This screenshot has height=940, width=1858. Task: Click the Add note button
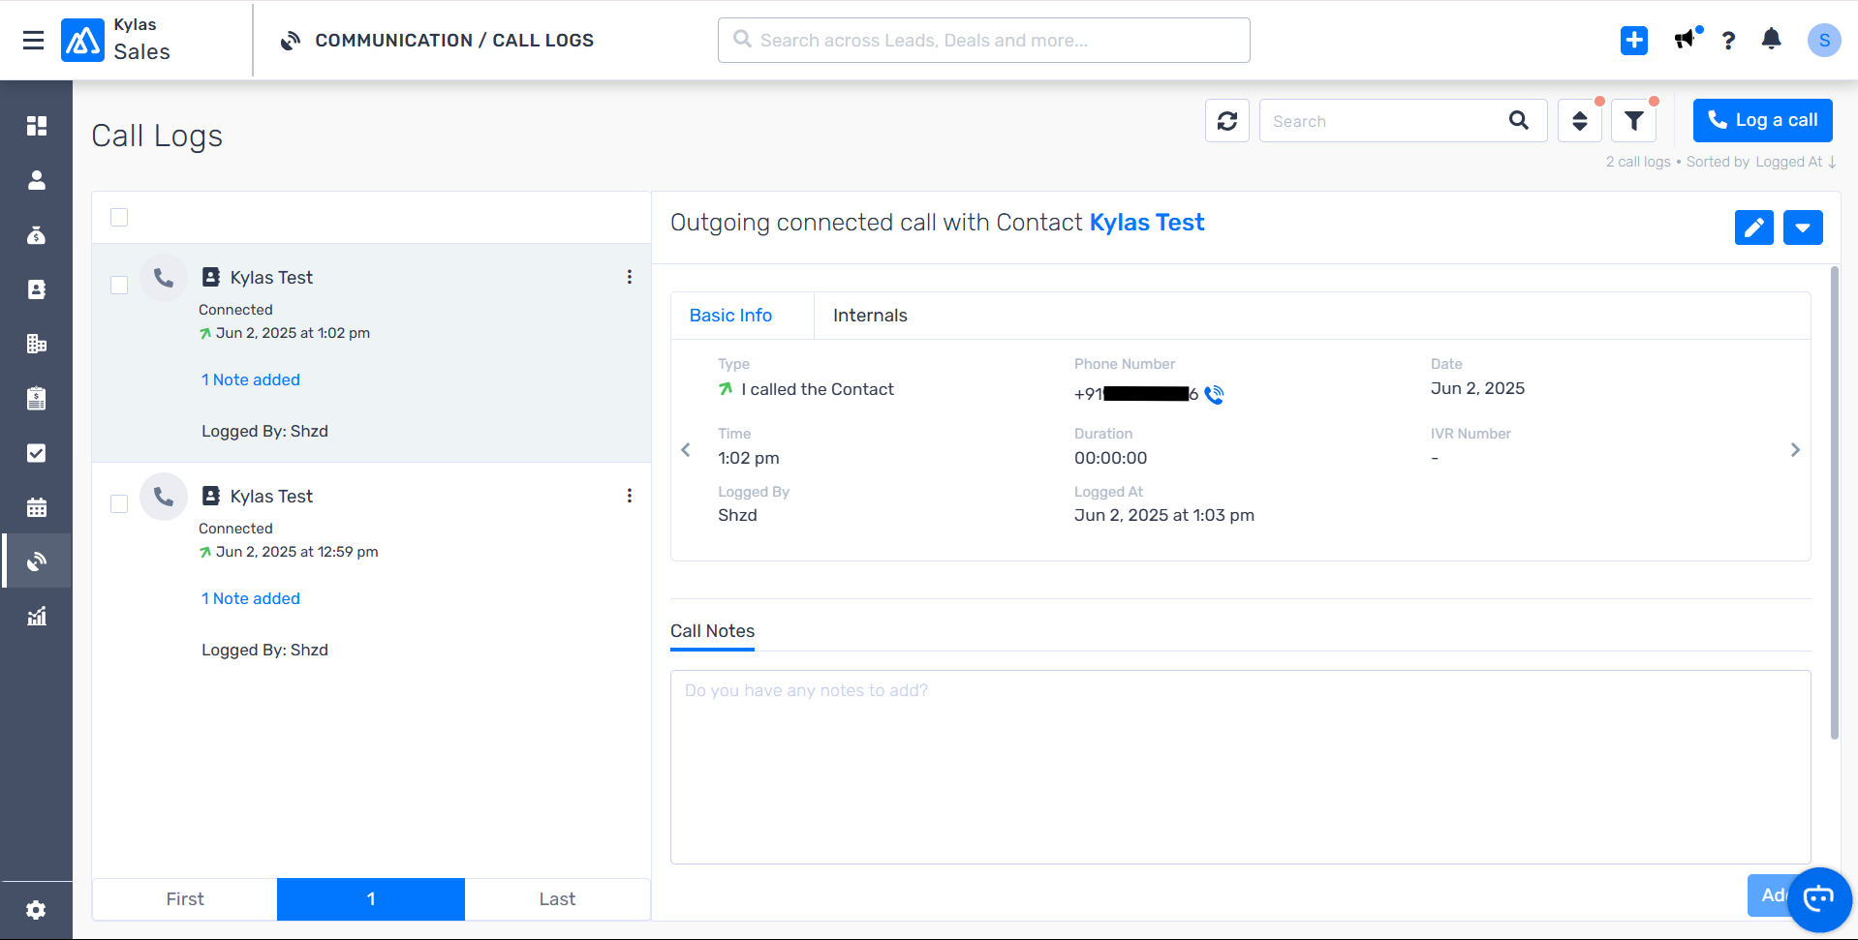point(1770,895)
